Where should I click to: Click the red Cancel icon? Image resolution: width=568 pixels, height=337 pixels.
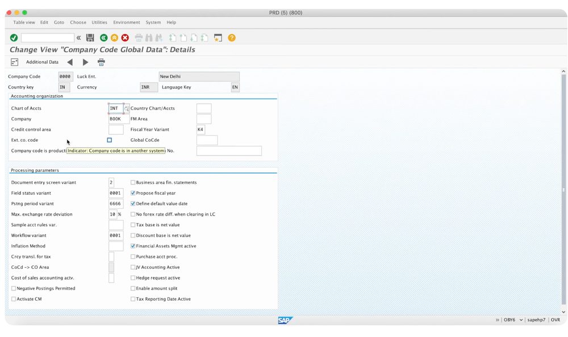pos(125,37)
